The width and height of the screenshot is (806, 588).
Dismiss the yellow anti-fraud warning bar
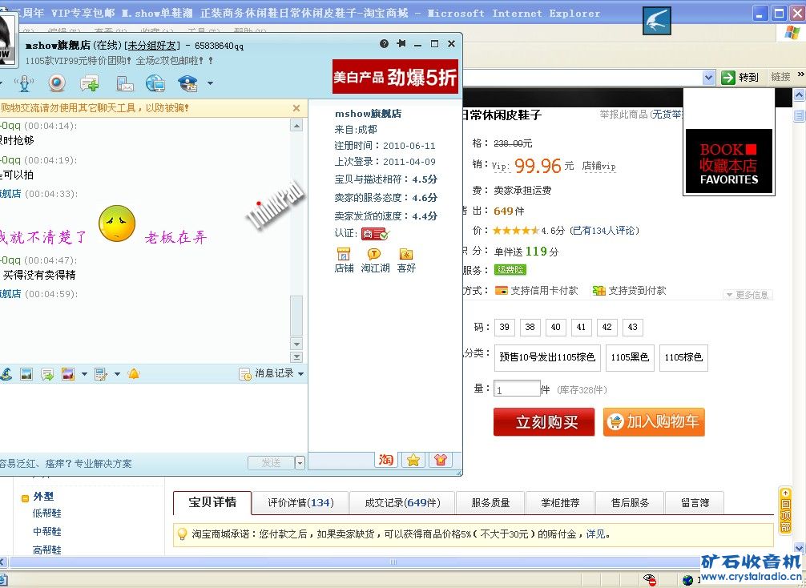(x=296, y=108)
